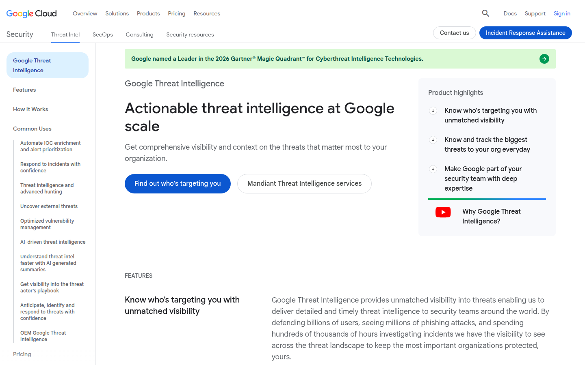Open 'OEM Google Threat Intelligence' sidebar link
Screen dimensions: 585x365
point(43,336)
